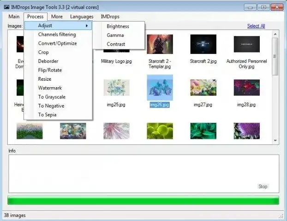Apply To Negative option
Viewport: 287px width, 221px height.
click(x=51, y=106)
